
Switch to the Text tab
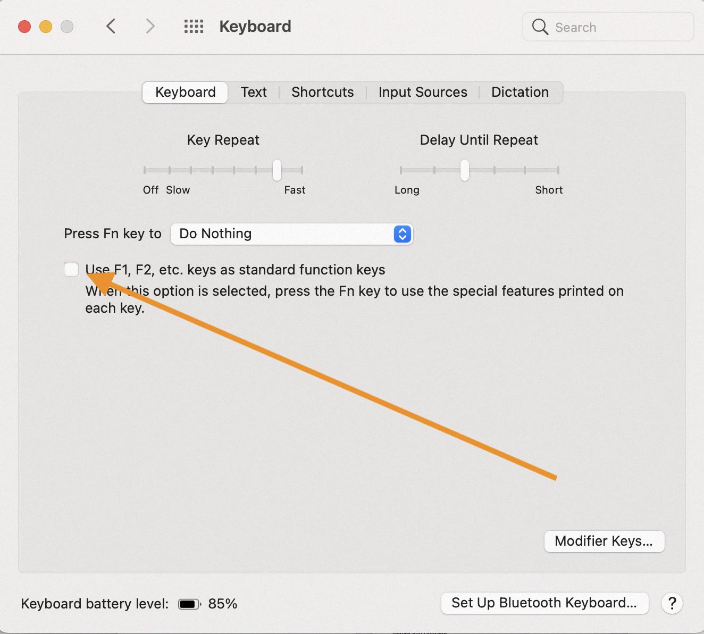tap(254, 92)
